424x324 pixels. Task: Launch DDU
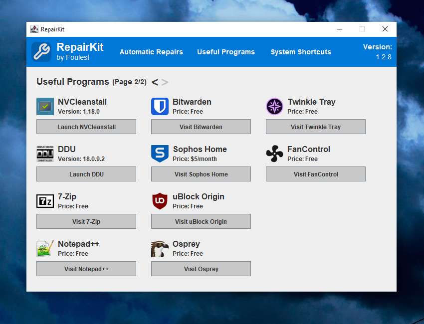[86, 174]
